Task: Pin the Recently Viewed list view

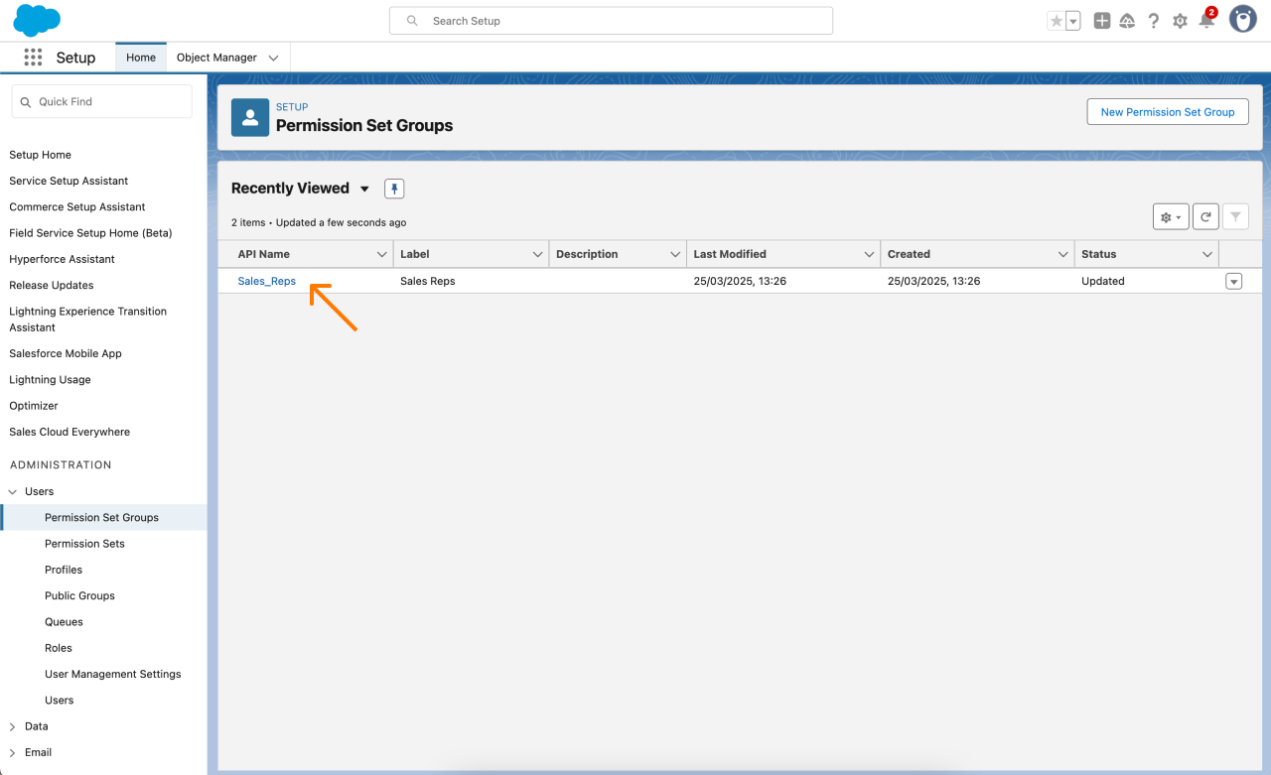Action: pyautogui.click(x=394, y=189)
